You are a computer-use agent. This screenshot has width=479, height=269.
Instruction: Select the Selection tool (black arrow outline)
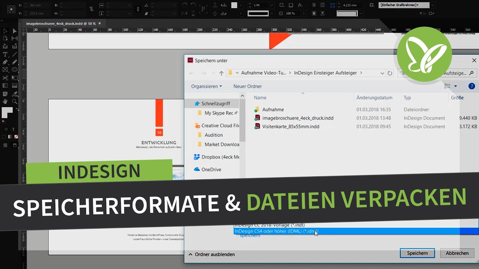click(5, 31)
